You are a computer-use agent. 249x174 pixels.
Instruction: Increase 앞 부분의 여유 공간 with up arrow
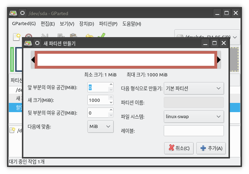(111, 85)
